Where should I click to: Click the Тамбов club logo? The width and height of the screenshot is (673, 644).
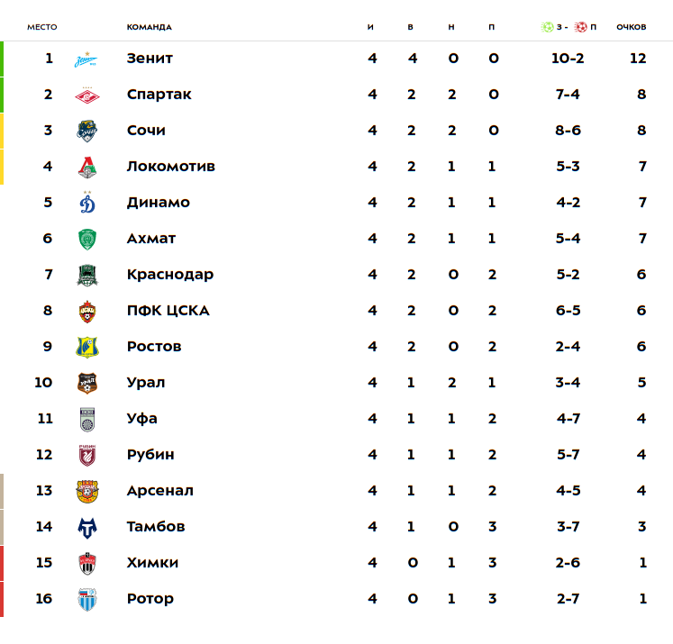pos(87,528)
